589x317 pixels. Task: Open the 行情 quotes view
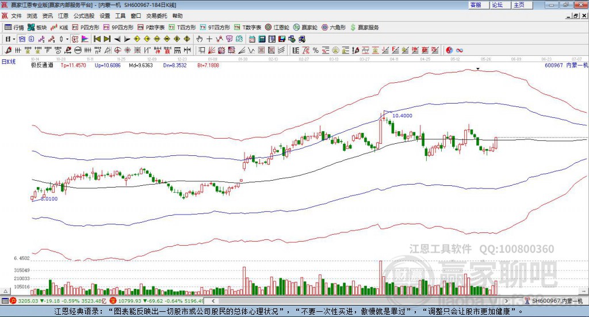click(x=14, y=28)
